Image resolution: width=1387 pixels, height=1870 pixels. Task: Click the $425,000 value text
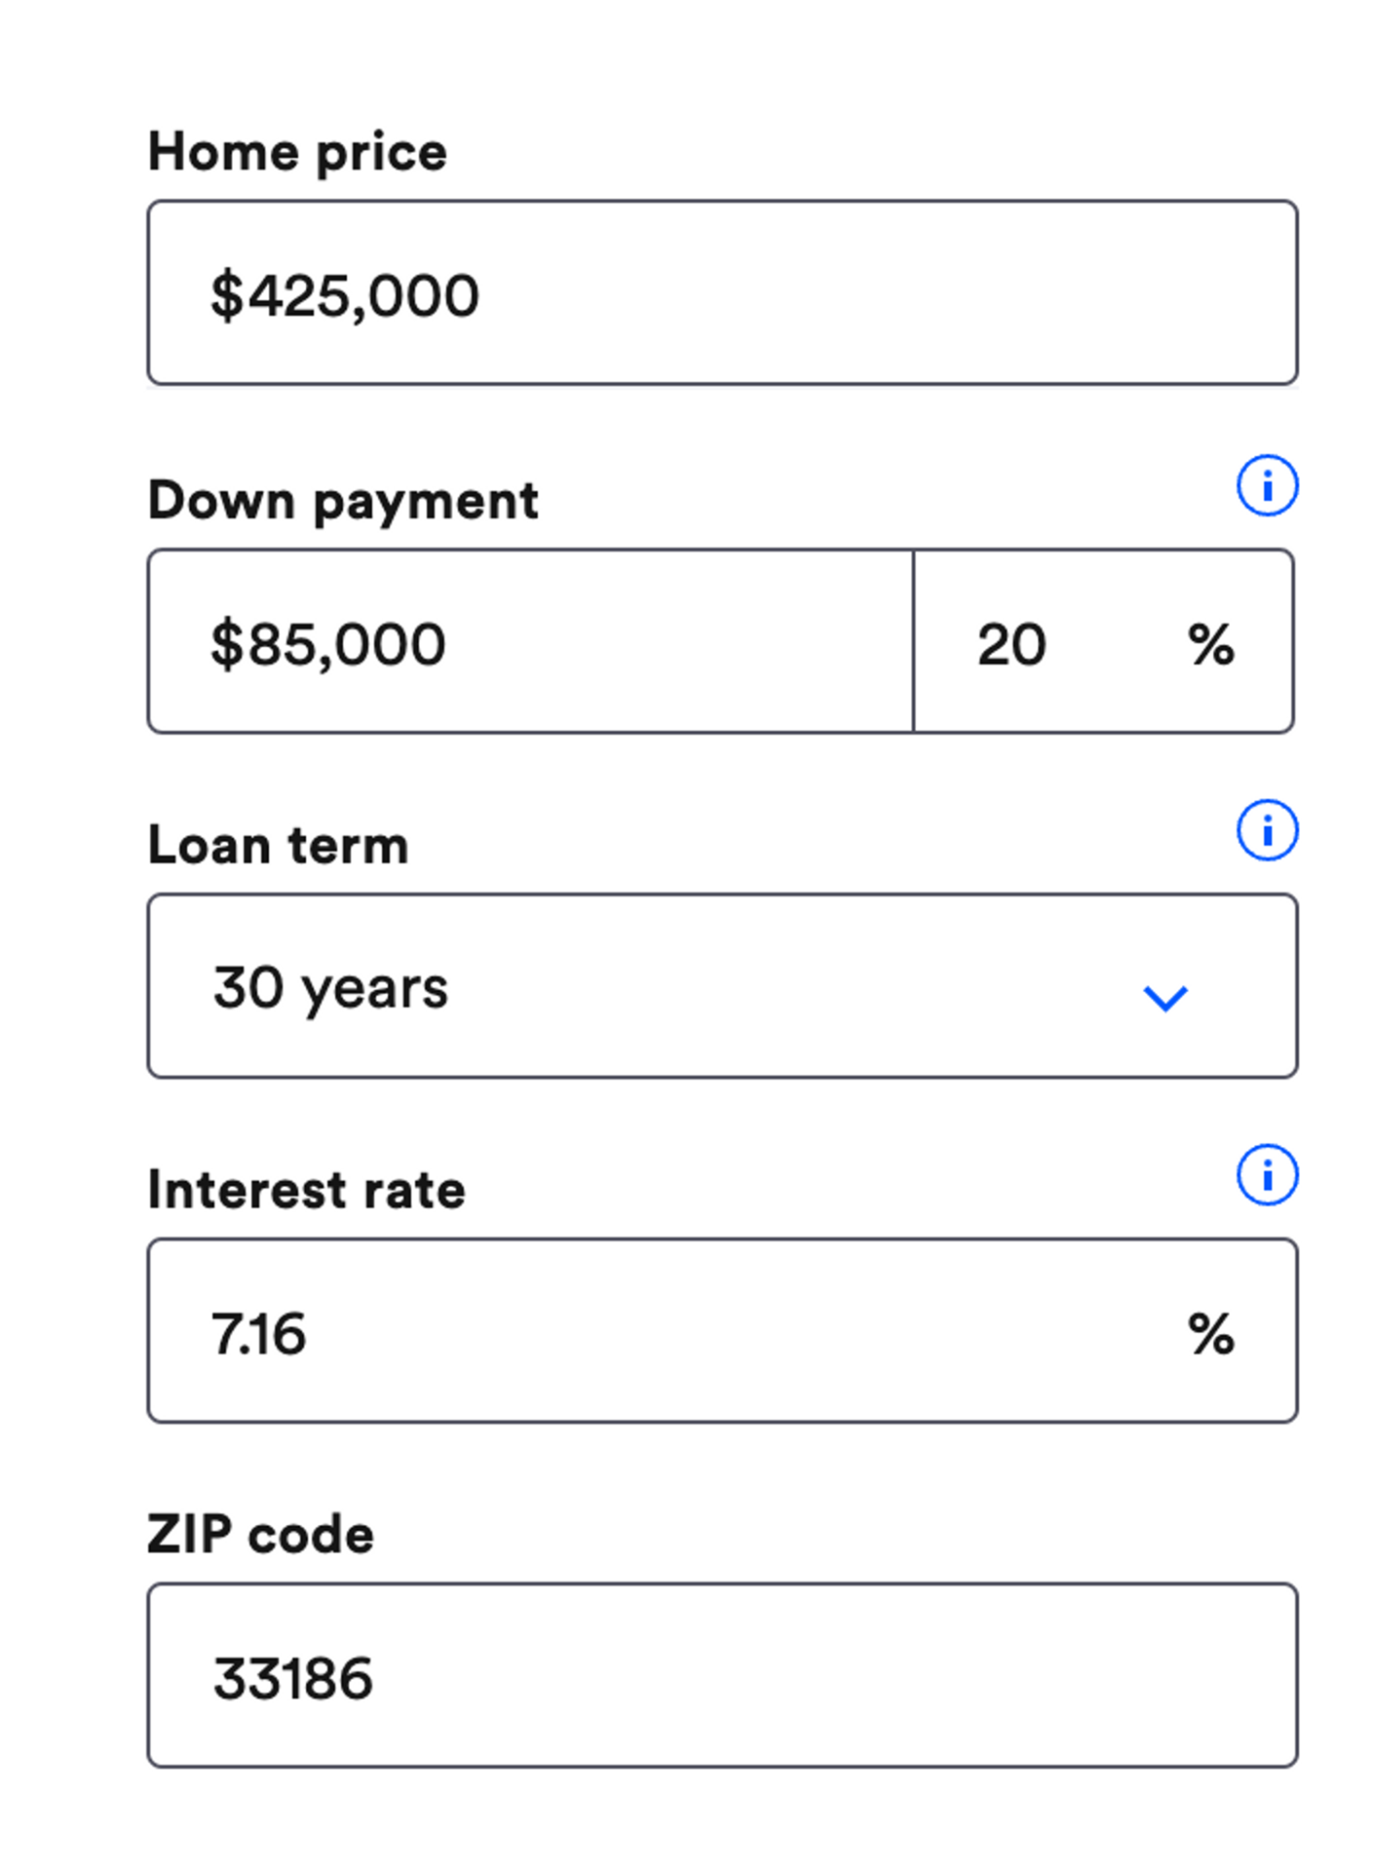(x=344, y=296)
